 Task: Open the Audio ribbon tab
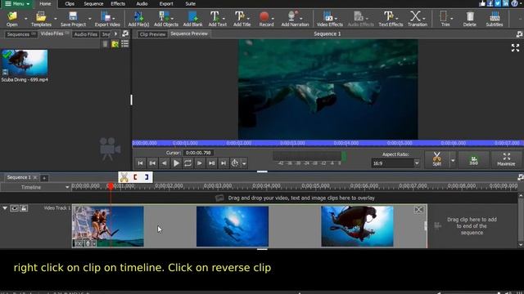point(142,3)
